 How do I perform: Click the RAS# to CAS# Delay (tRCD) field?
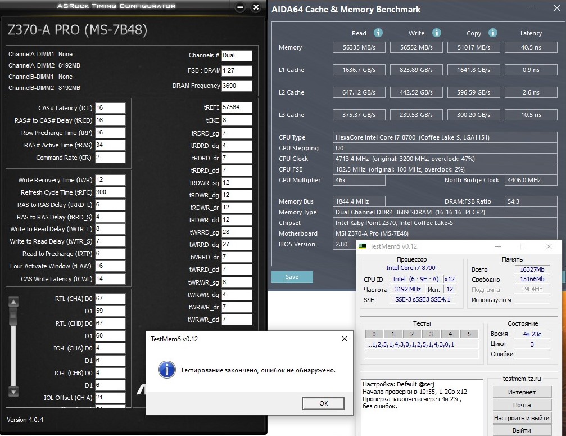(110, 120)
